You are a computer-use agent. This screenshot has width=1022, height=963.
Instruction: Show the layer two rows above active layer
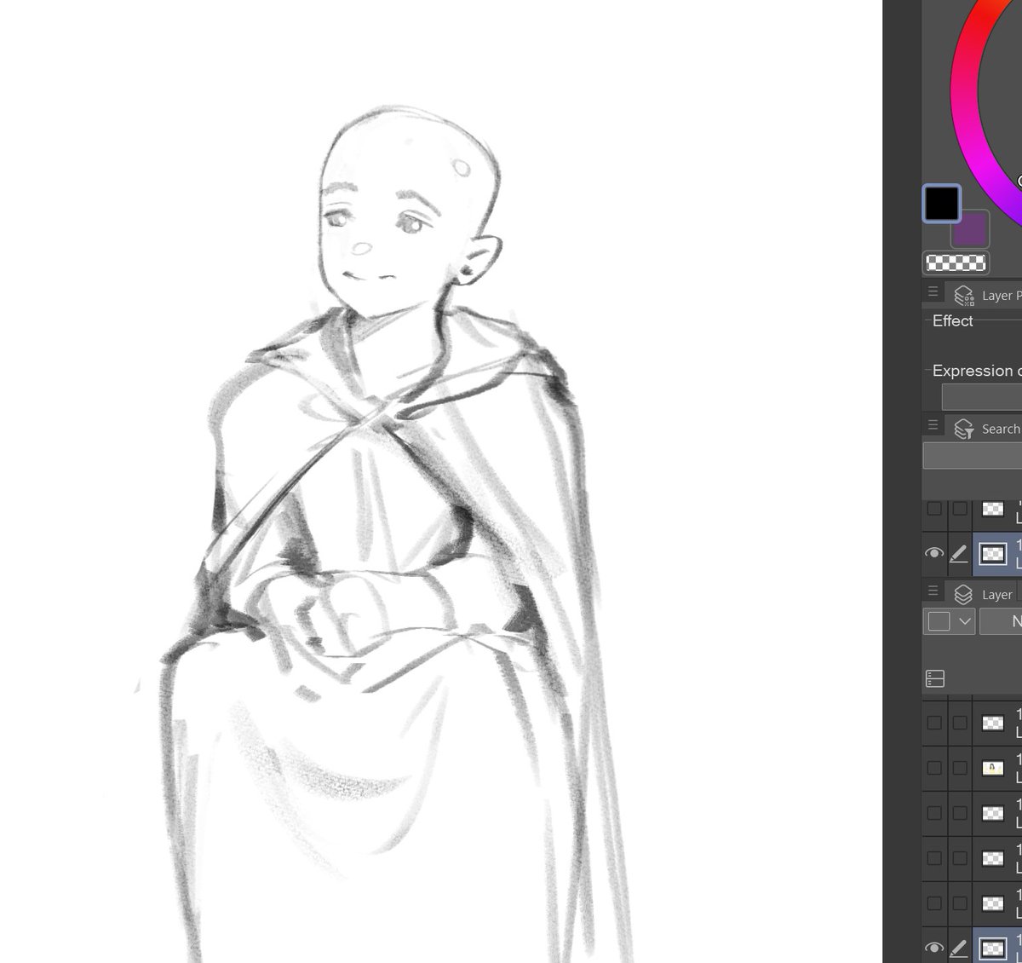(934, 858)
